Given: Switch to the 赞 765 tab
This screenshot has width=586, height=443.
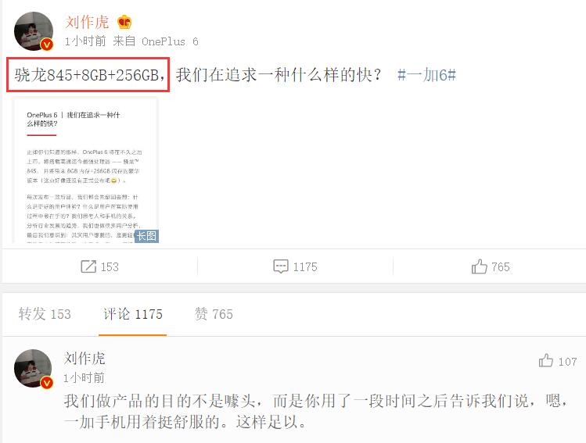Looking at the screenshot, I should tap(214, 314).
